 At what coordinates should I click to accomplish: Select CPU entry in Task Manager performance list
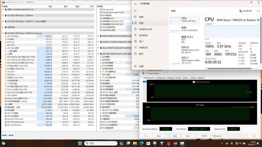185,20
